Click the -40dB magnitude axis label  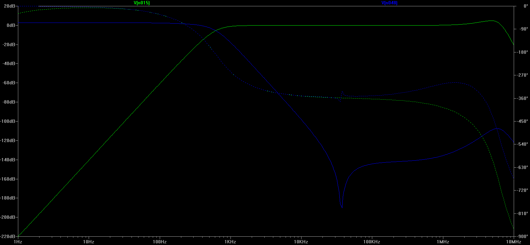[x=9, y=63]
